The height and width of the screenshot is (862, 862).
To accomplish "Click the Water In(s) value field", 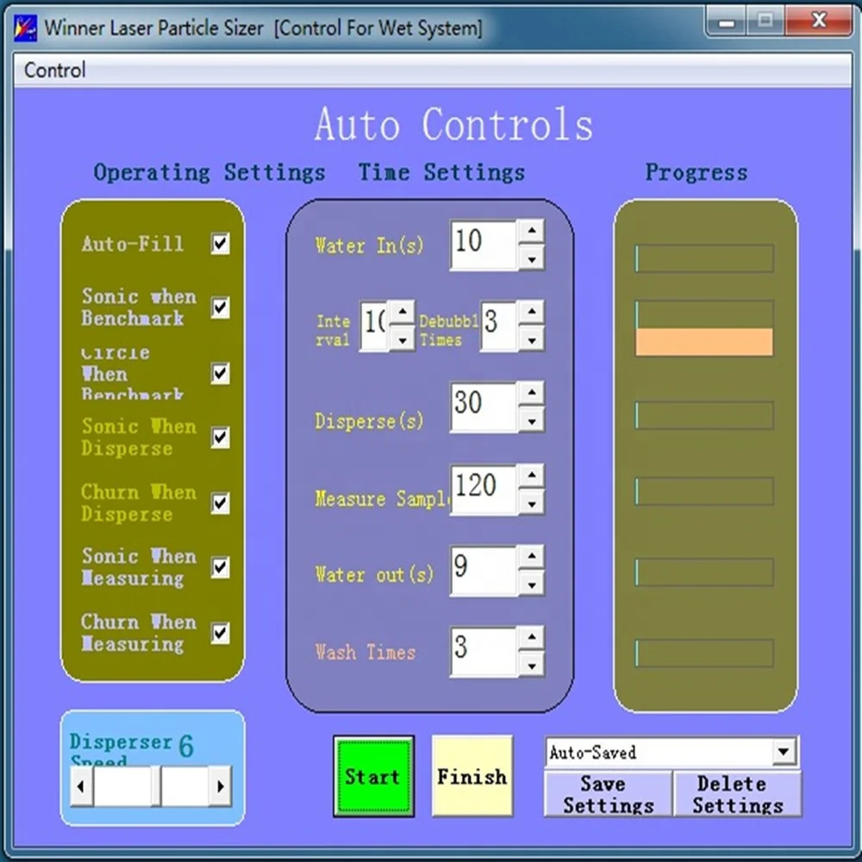I will tap(484, 245).
